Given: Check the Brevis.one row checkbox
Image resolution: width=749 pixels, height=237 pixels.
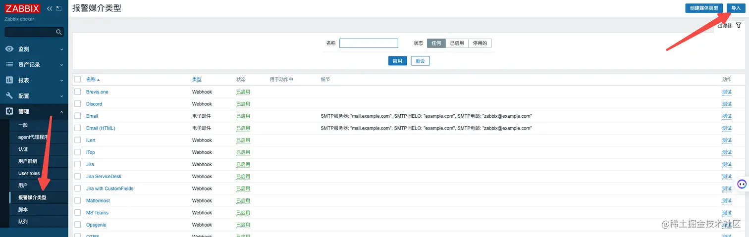Looking at the screenshot, I should pyautogui.click(x=77, y=92).
